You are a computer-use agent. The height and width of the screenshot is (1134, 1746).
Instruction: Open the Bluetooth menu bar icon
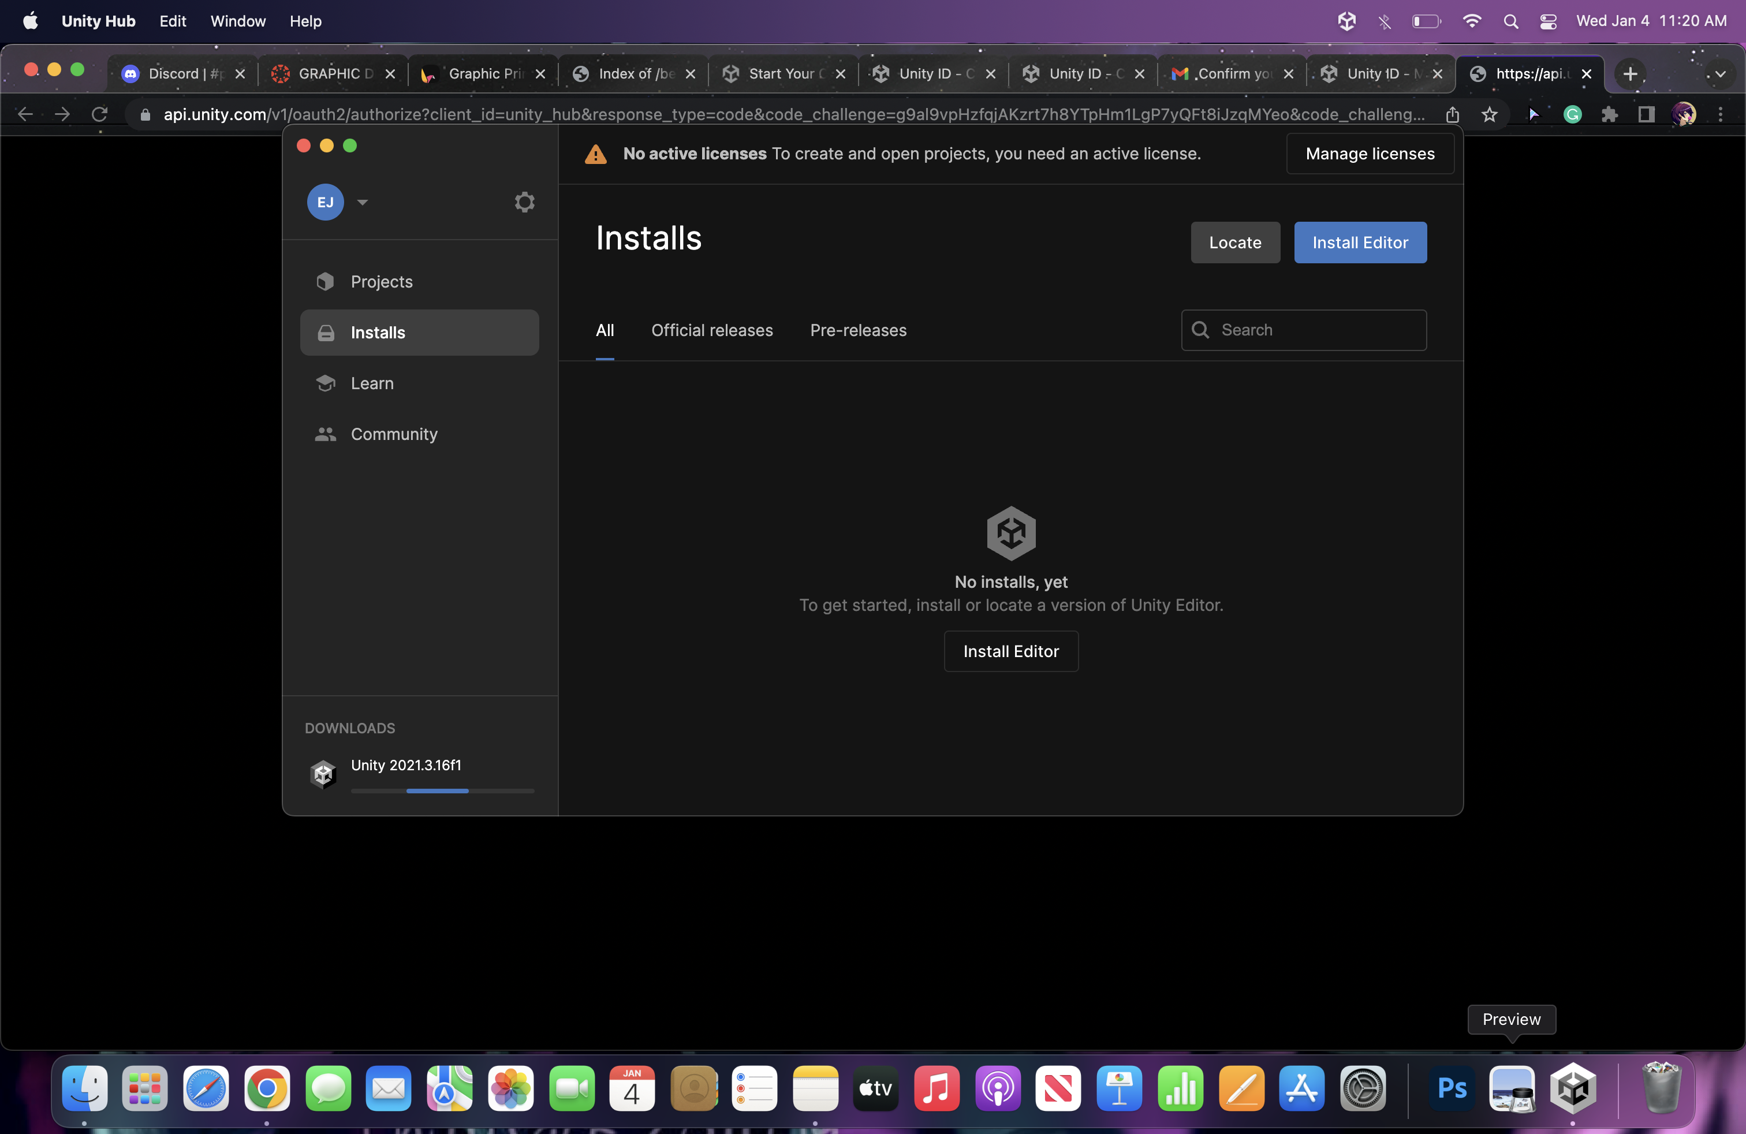point(1385,21)
